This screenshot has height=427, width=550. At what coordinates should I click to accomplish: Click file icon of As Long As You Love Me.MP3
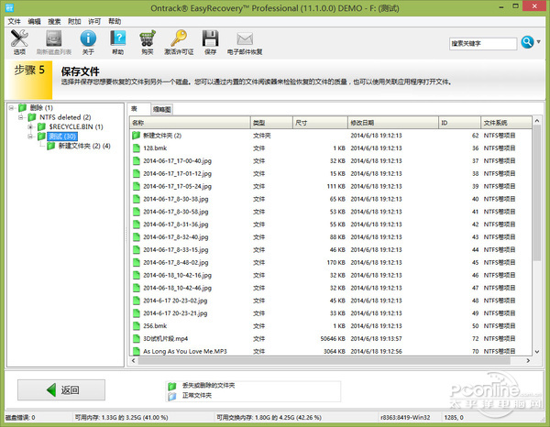coord(137,351)
